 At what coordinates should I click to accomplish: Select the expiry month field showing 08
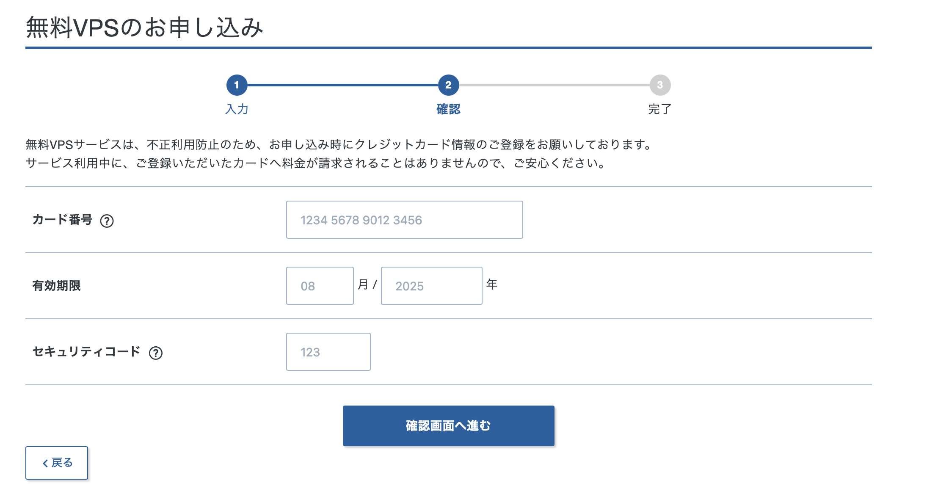[320, 285]
